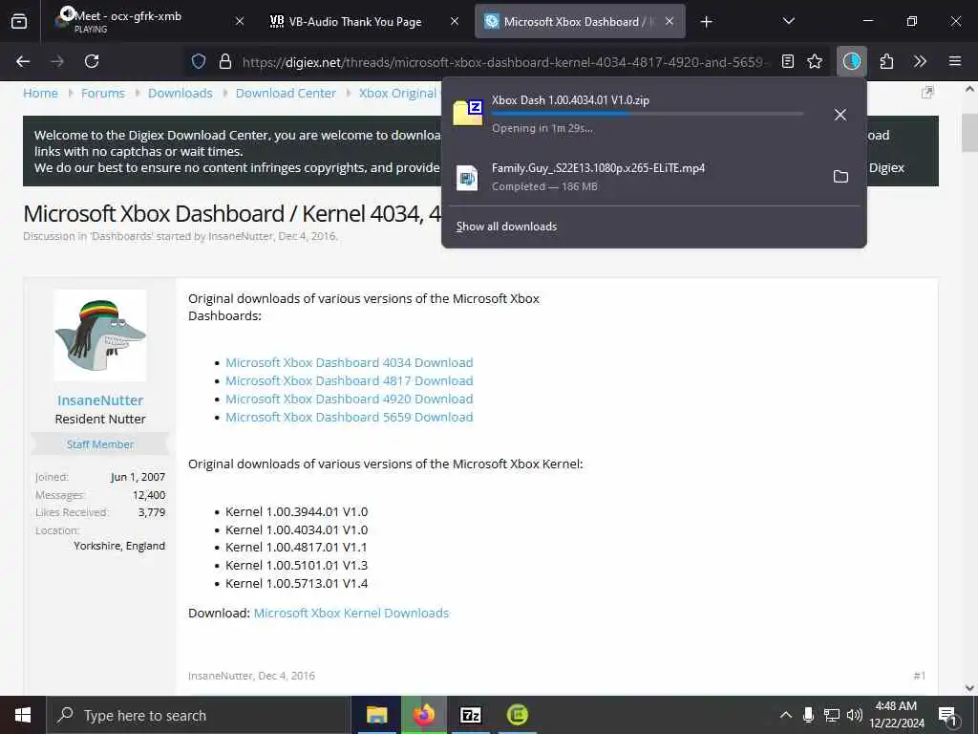
Task: Open tracking protection shield icon
Action: pyautogui.click(x=199, y=61)
